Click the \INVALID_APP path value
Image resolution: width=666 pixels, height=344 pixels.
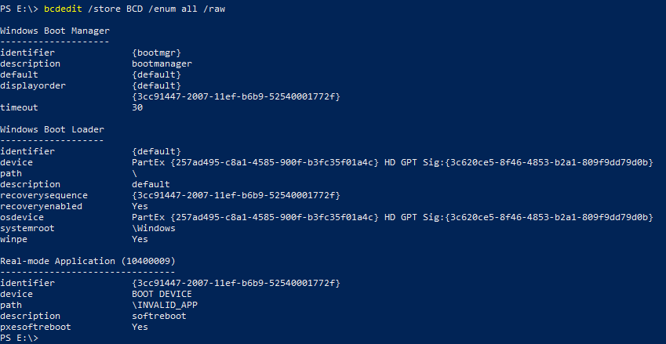(165, 305)
